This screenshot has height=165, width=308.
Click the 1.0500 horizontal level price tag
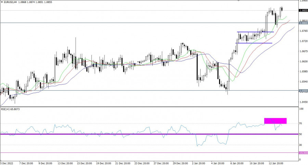coord(303,91)
